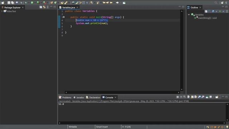Close the Variables.java editor tab
The image size is (229, 129).
coord(77,8)
